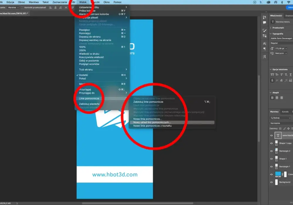Open the Edycja menu

click(10, 2)
